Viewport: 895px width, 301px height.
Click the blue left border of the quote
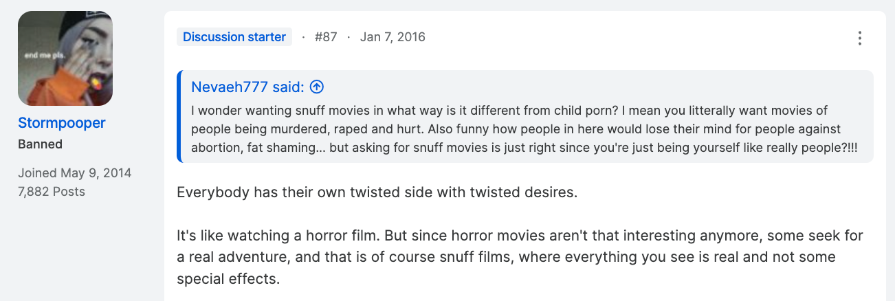(x=179, y=116)
